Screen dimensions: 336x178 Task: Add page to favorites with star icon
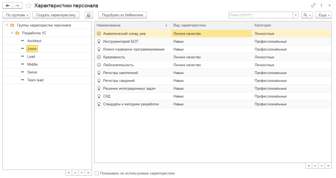pyautogui.click(x=28, y=5)
